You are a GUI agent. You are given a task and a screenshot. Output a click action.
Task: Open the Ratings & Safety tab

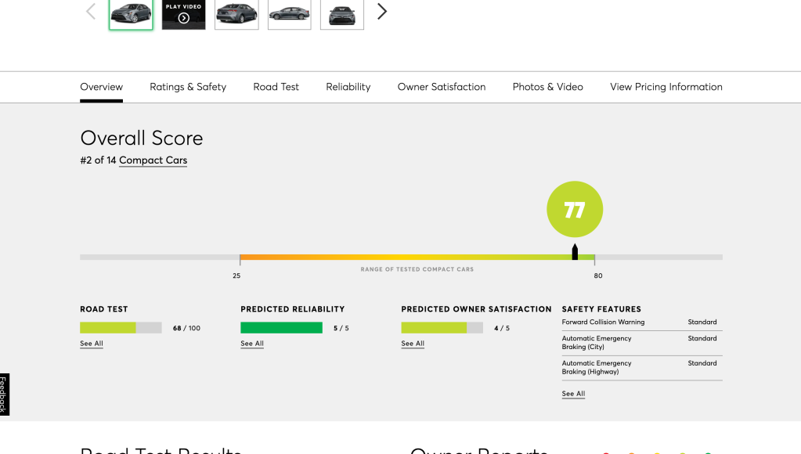point(188,87)
